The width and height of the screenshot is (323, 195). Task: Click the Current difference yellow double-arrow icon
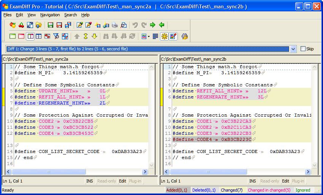pyautogui.click(x=85, y=36)
